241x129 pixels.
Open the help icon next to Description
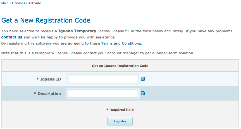pos(143,93)
